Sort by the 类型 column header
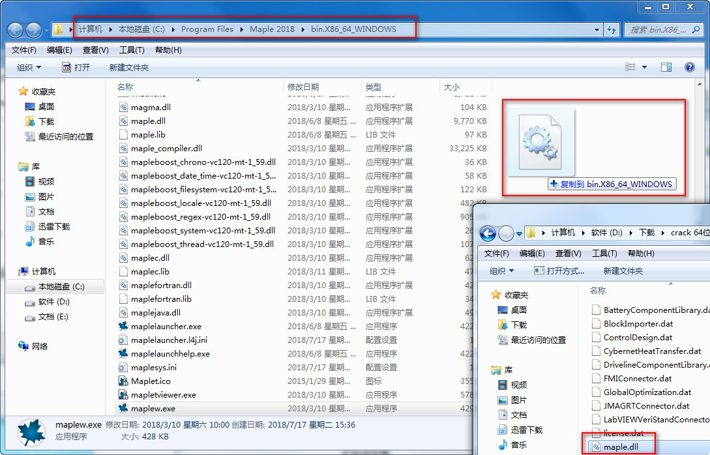The height and width of the screenshot is (455, 710). click(373, 87)
